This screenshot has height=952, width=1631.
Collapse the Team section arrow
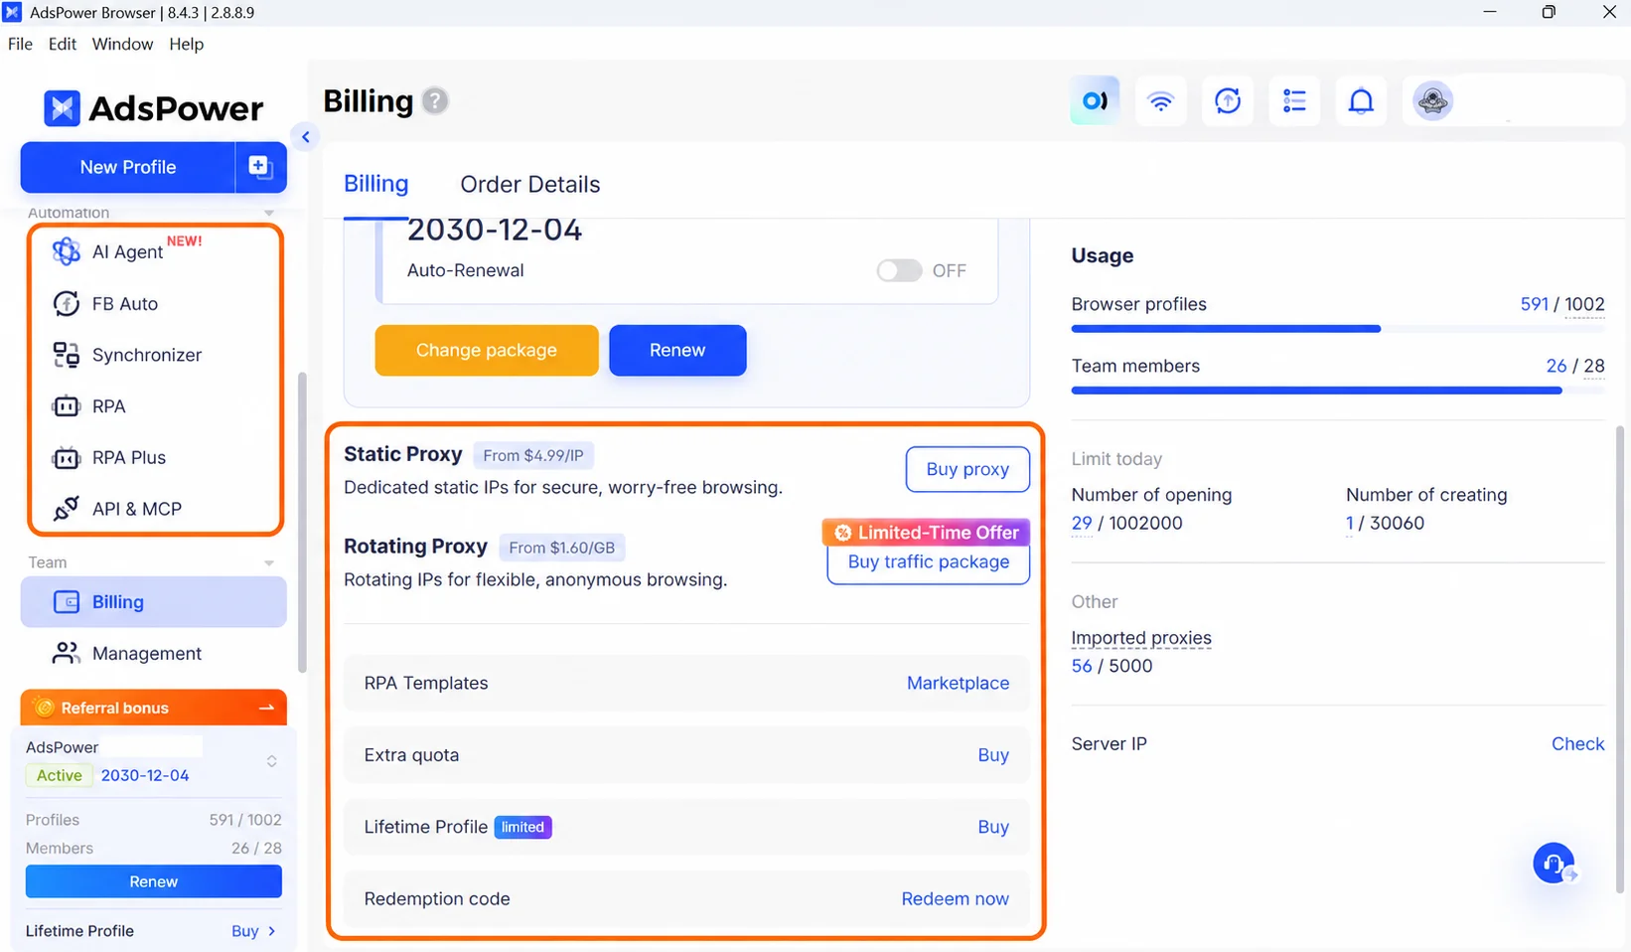(x=269, y=562)
